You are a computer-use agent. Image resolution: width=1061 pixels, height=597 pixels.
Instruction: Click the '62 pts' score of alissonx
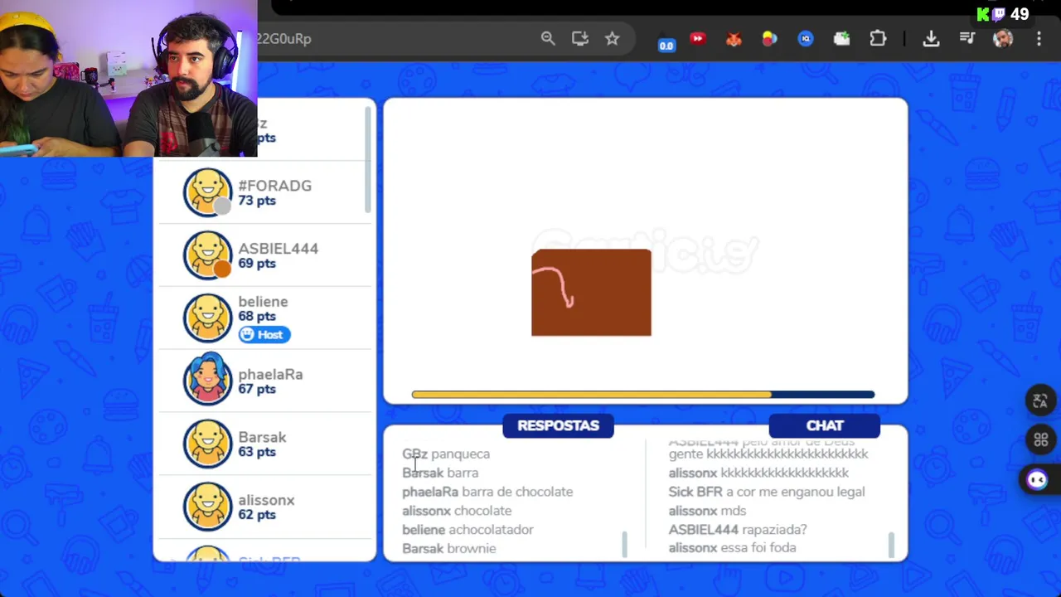coord(257,515)
